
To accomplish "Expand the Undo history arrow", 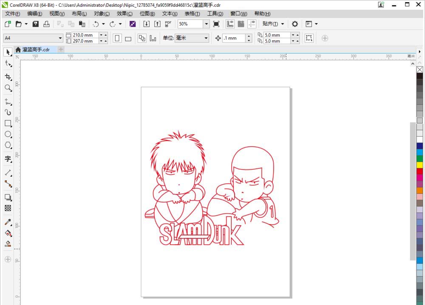I will tap(103, 24).
